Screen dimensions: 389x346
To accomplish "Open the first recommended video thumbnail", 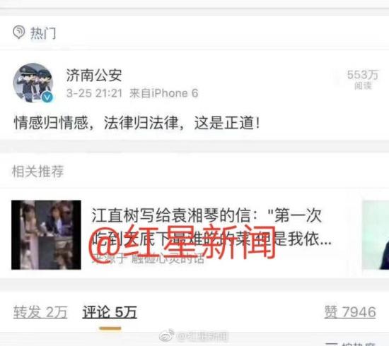I will pyautogui.click(x=46, y=235).
